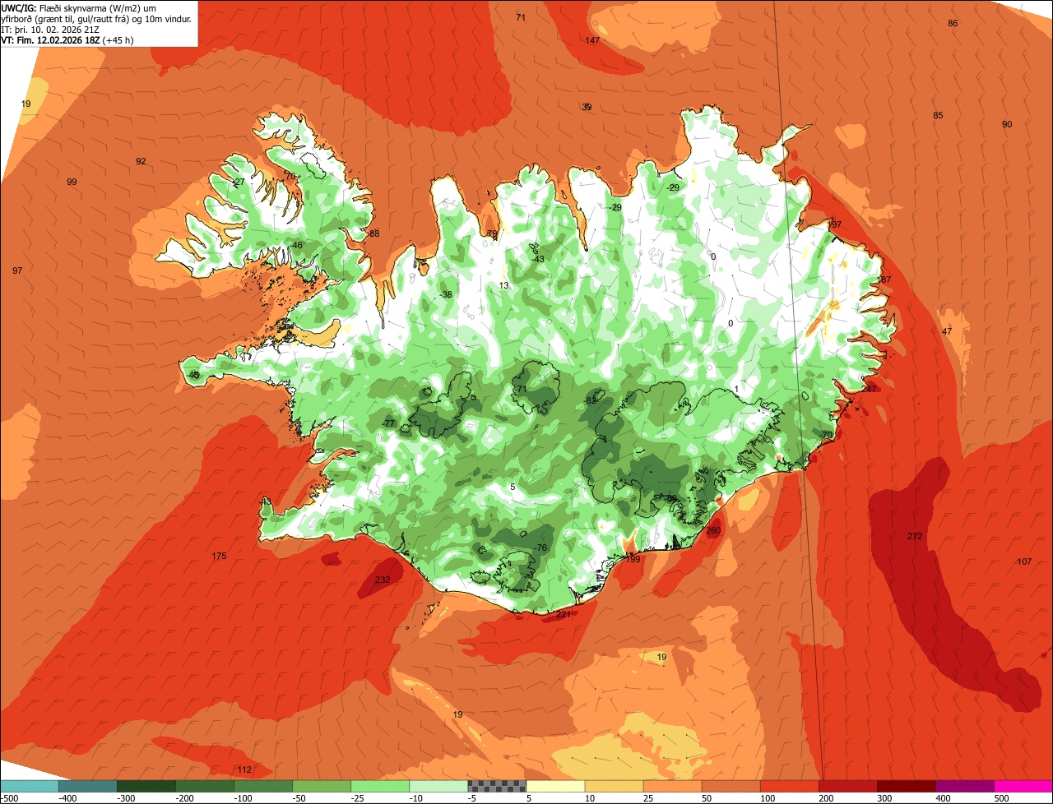
Task: Click the light orange legend swatch above 25
Action: tap(672, 786)
